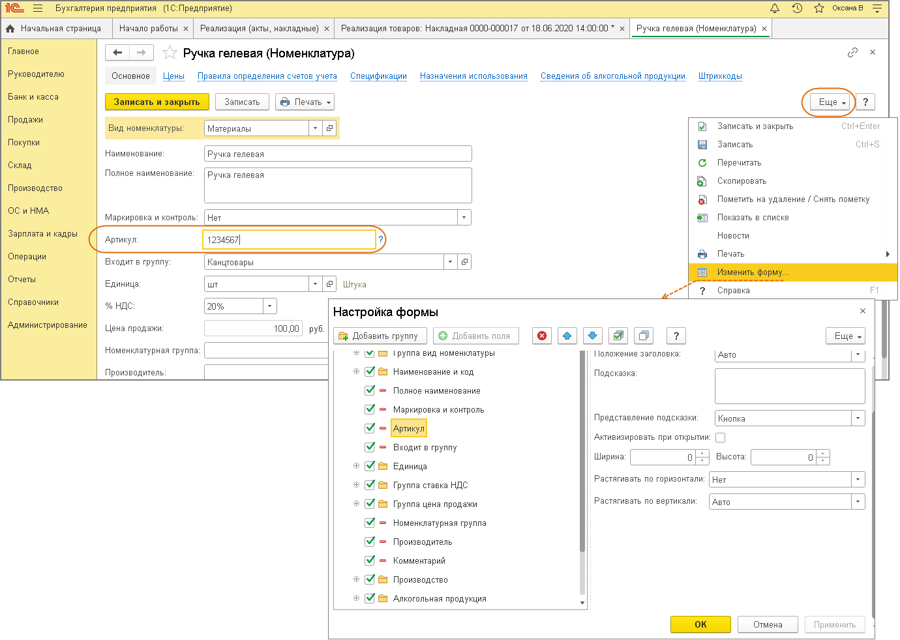The image size is (900, 640).
Task: Open the Представление подсказки dropdown
Action: tap(858, 418)
